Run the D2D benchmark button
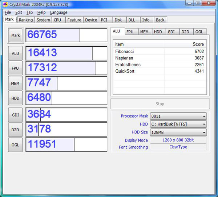Viewport: 218px width, 197px height. (15, 130)
